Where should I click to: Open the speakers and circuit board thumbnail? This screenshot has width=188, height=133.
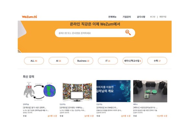coord(150,91)
